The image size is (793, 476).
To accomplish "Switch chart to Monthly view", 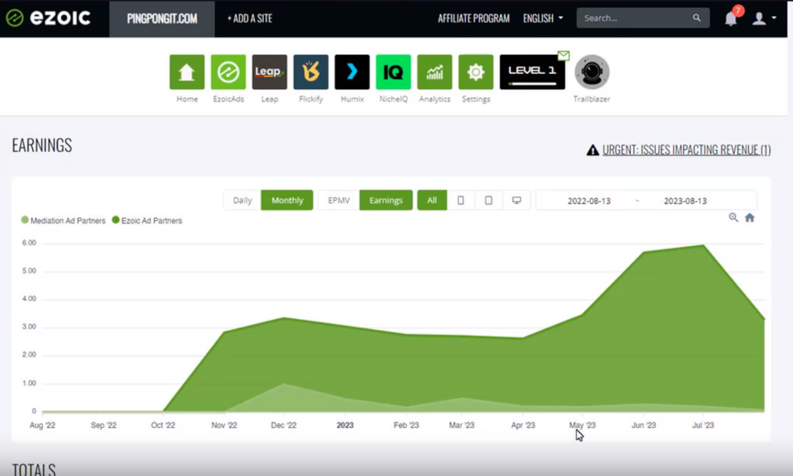I will pyautogui.click(x=287, y=200).
